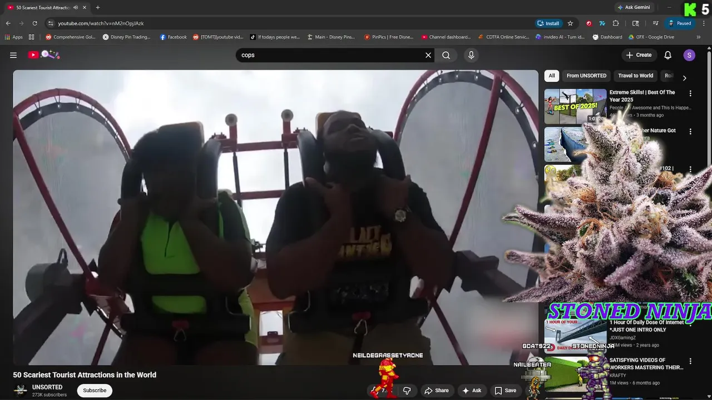Open the tab search side panel icon
This screenshot has width=712, height=400.
click(x=636, y=23)
